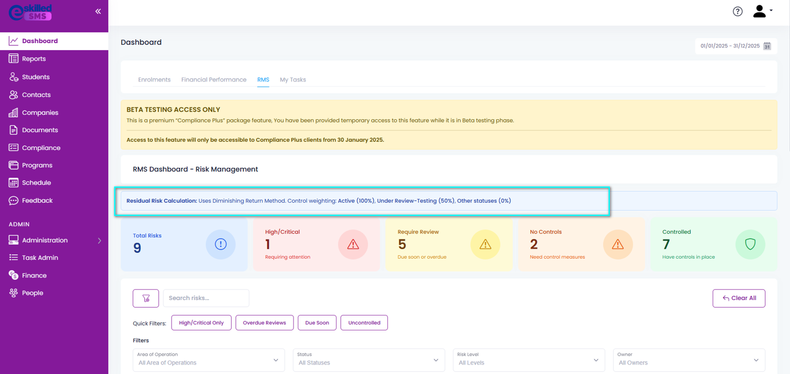
Task: Open the Owner filter dropdown
Action: 688,360
